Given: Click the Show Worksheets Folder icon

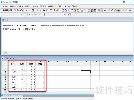Looking at the screenshot, I should pos(66,10).
